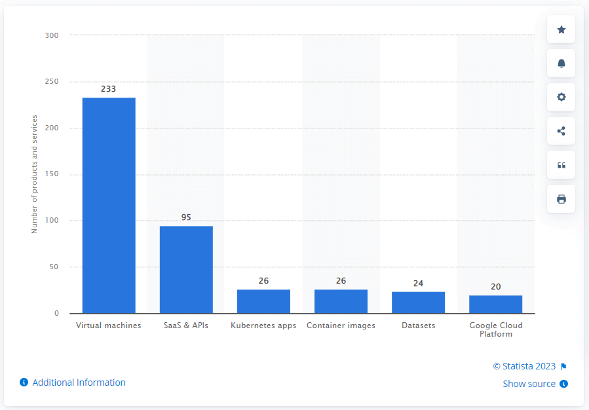Viewport: 589px width, 410px height.
Task: Click the Show source link
Action: (529, 384)
